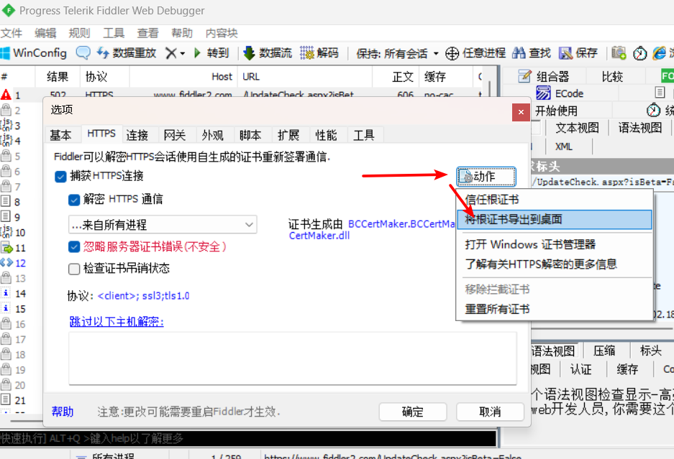Click the green FO tab icon

point(668,76)
